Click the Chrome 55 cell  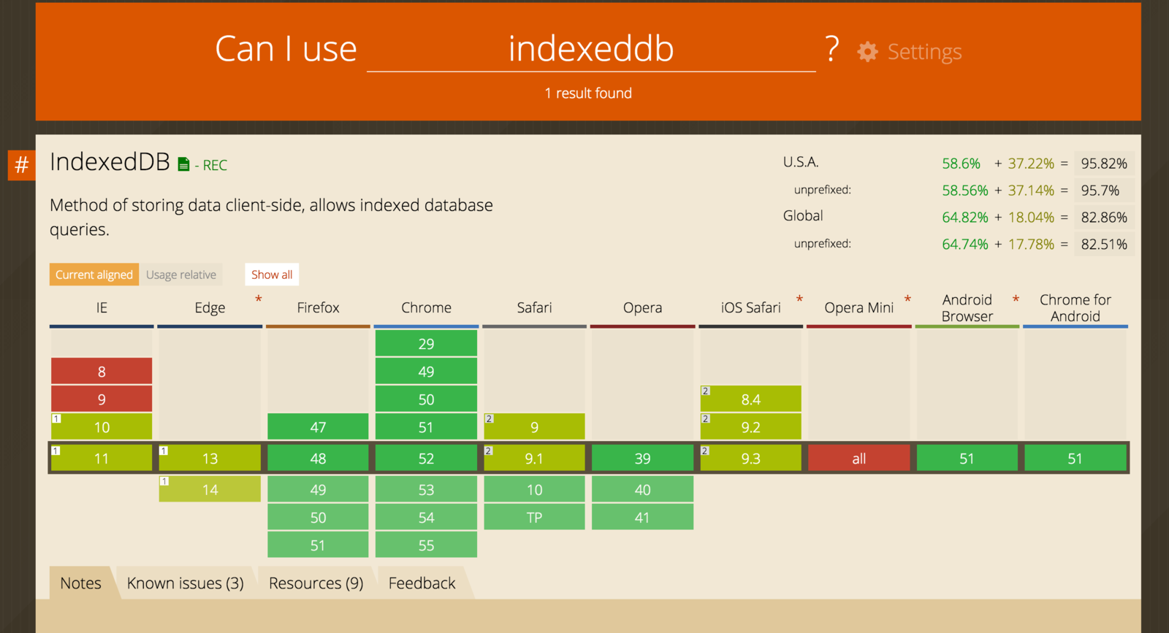tap(426, 545)
